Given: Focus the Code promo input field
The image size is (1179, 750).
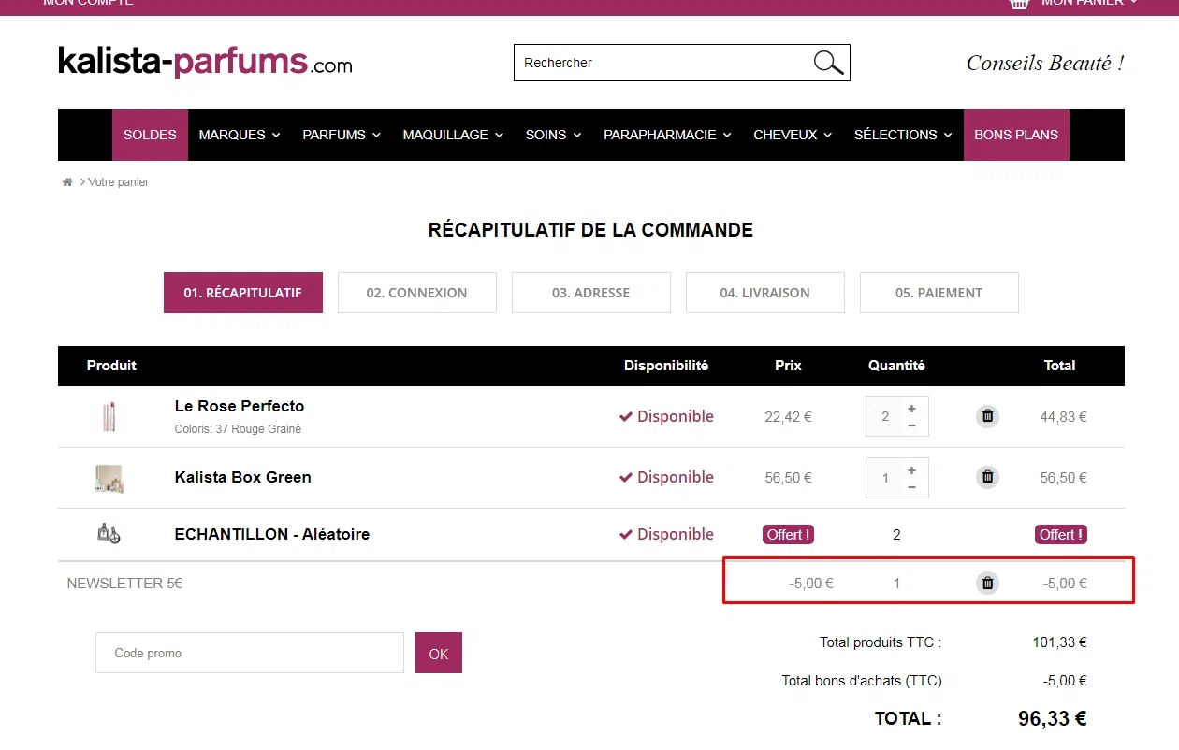Looking at the screenshot, I should pyautogui.click(x=250, y=653).
